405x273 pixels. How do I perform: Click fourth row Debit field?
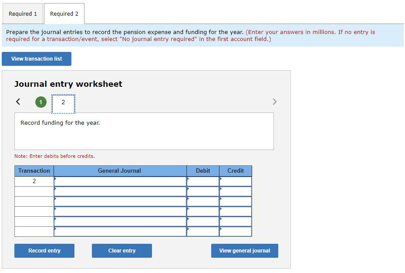click(x=203, y=212)
